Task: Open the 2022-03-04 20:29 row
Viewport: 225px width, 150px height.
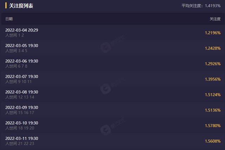Action: 112,33
